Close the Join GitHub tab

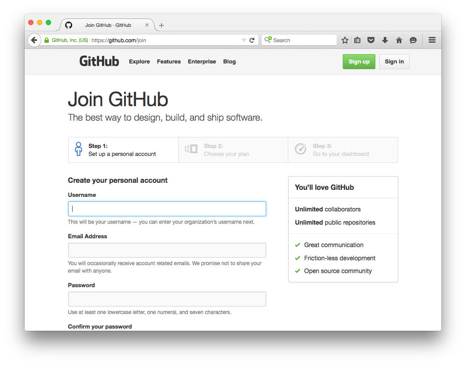[147, 25]
